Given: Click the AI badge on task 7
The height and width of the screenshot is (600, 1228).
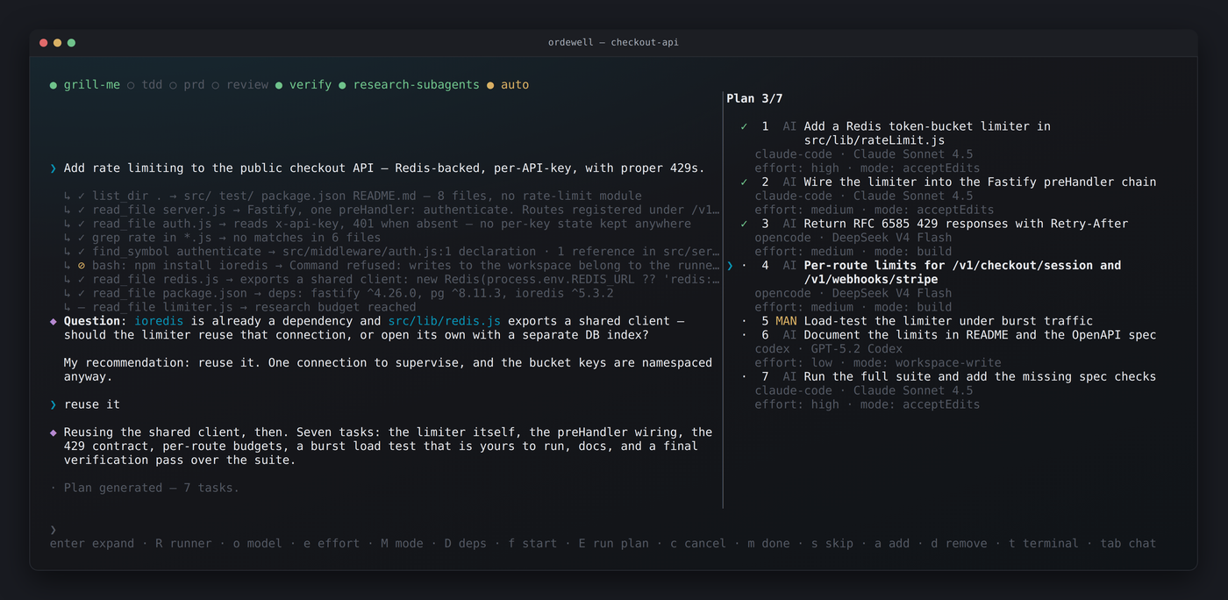Looking at the screenshot, I should pyautogui.click(x=789, y=377).
